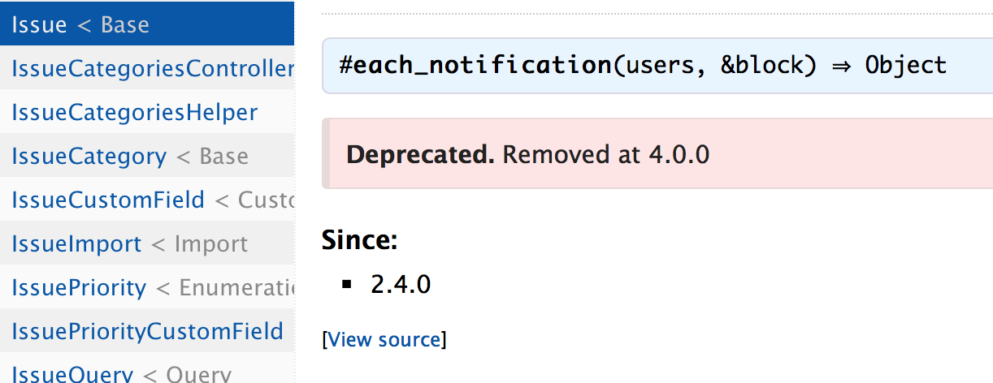This screenshot has height=383, width=993.
Task: Open IssuePriorityCustomField in the class list
Action: click(147, 331)
